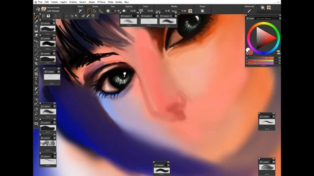Viewport: 314px width, 176px height.
Task: Open the Shapes menu
Action: click(x=92, y=2)
